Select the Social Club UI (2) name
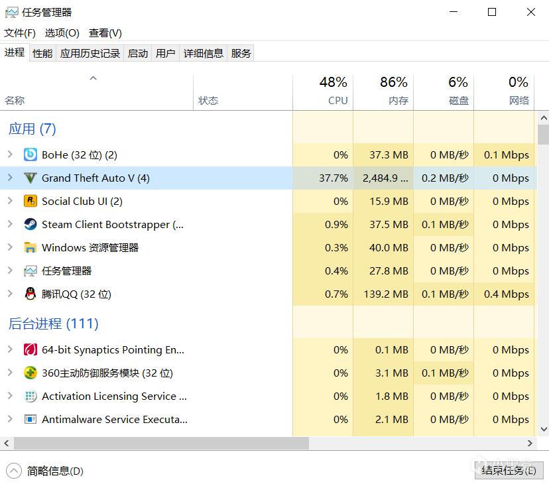549x488 pixels. (x=82, y=202)
